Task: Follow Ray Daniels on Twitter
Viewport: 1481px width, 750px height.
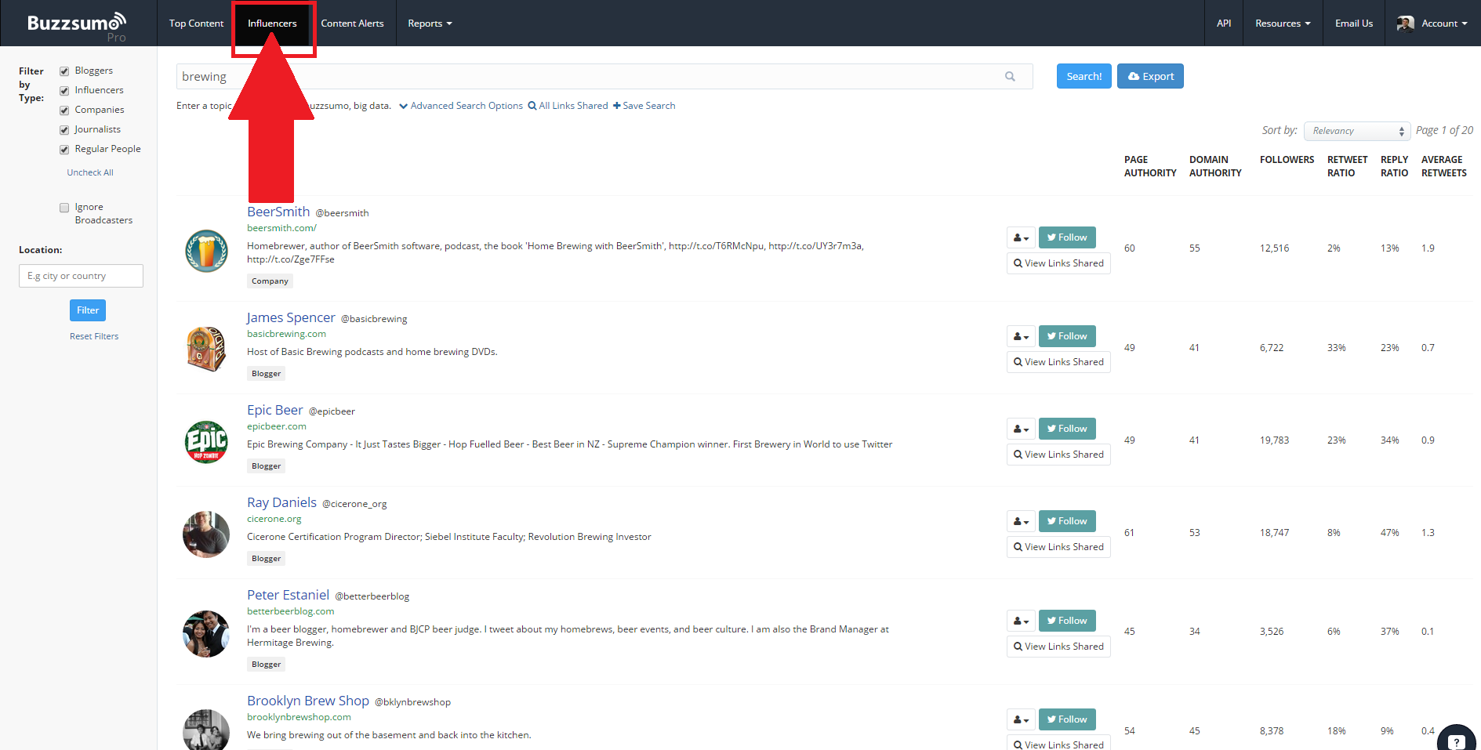Action: (x=1067, y=521)
